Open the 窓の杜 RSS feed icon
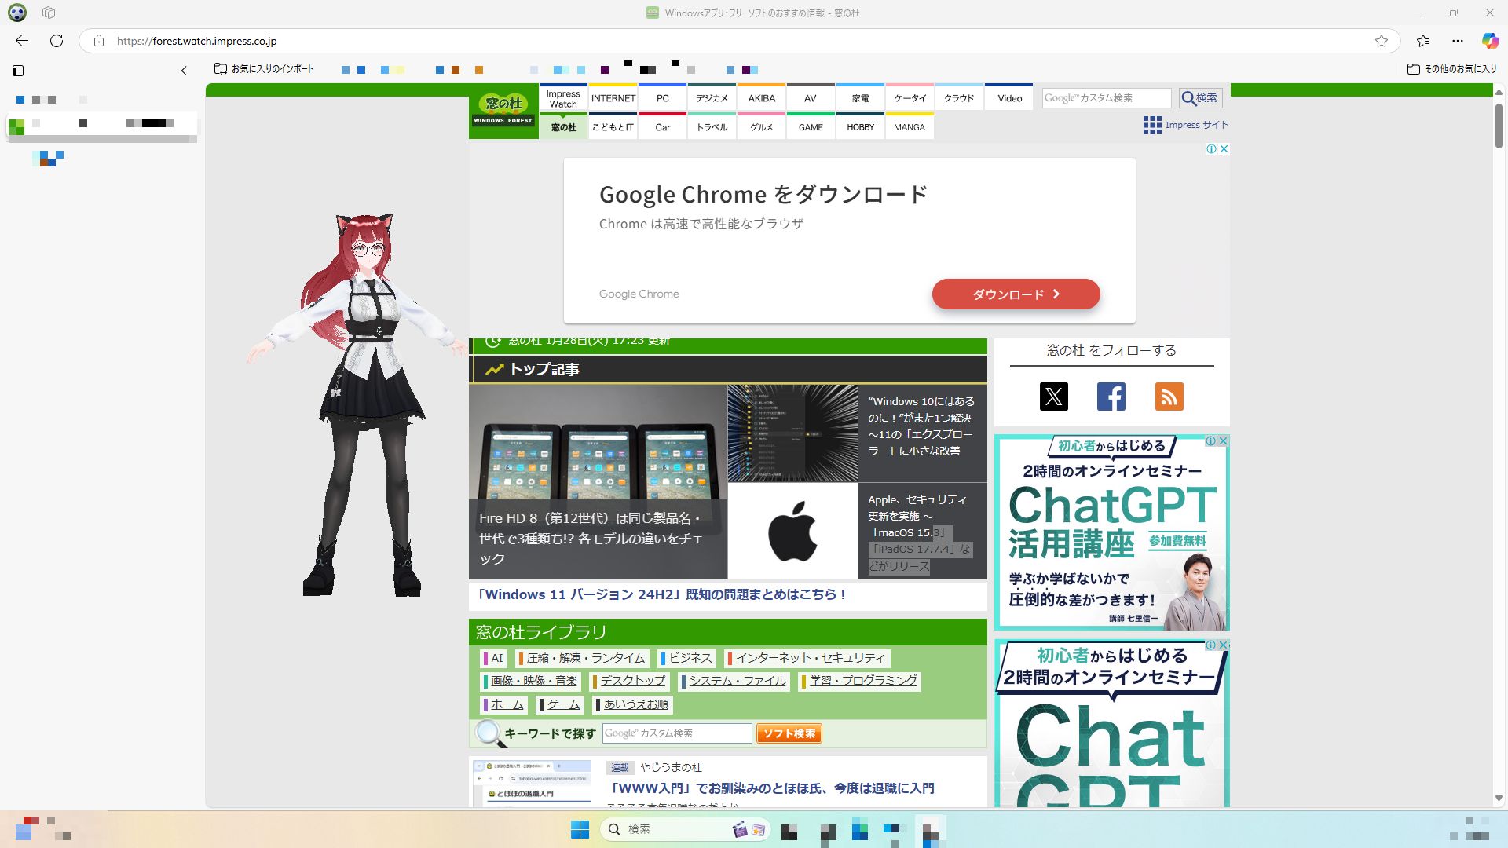The image size is (1508, 848). [x=1169, y=397]
